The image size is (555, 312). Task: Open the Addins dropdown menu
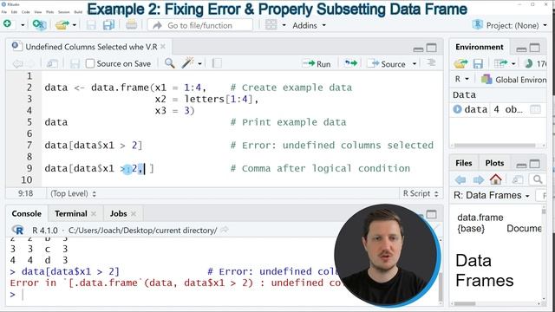click(309, 25)
